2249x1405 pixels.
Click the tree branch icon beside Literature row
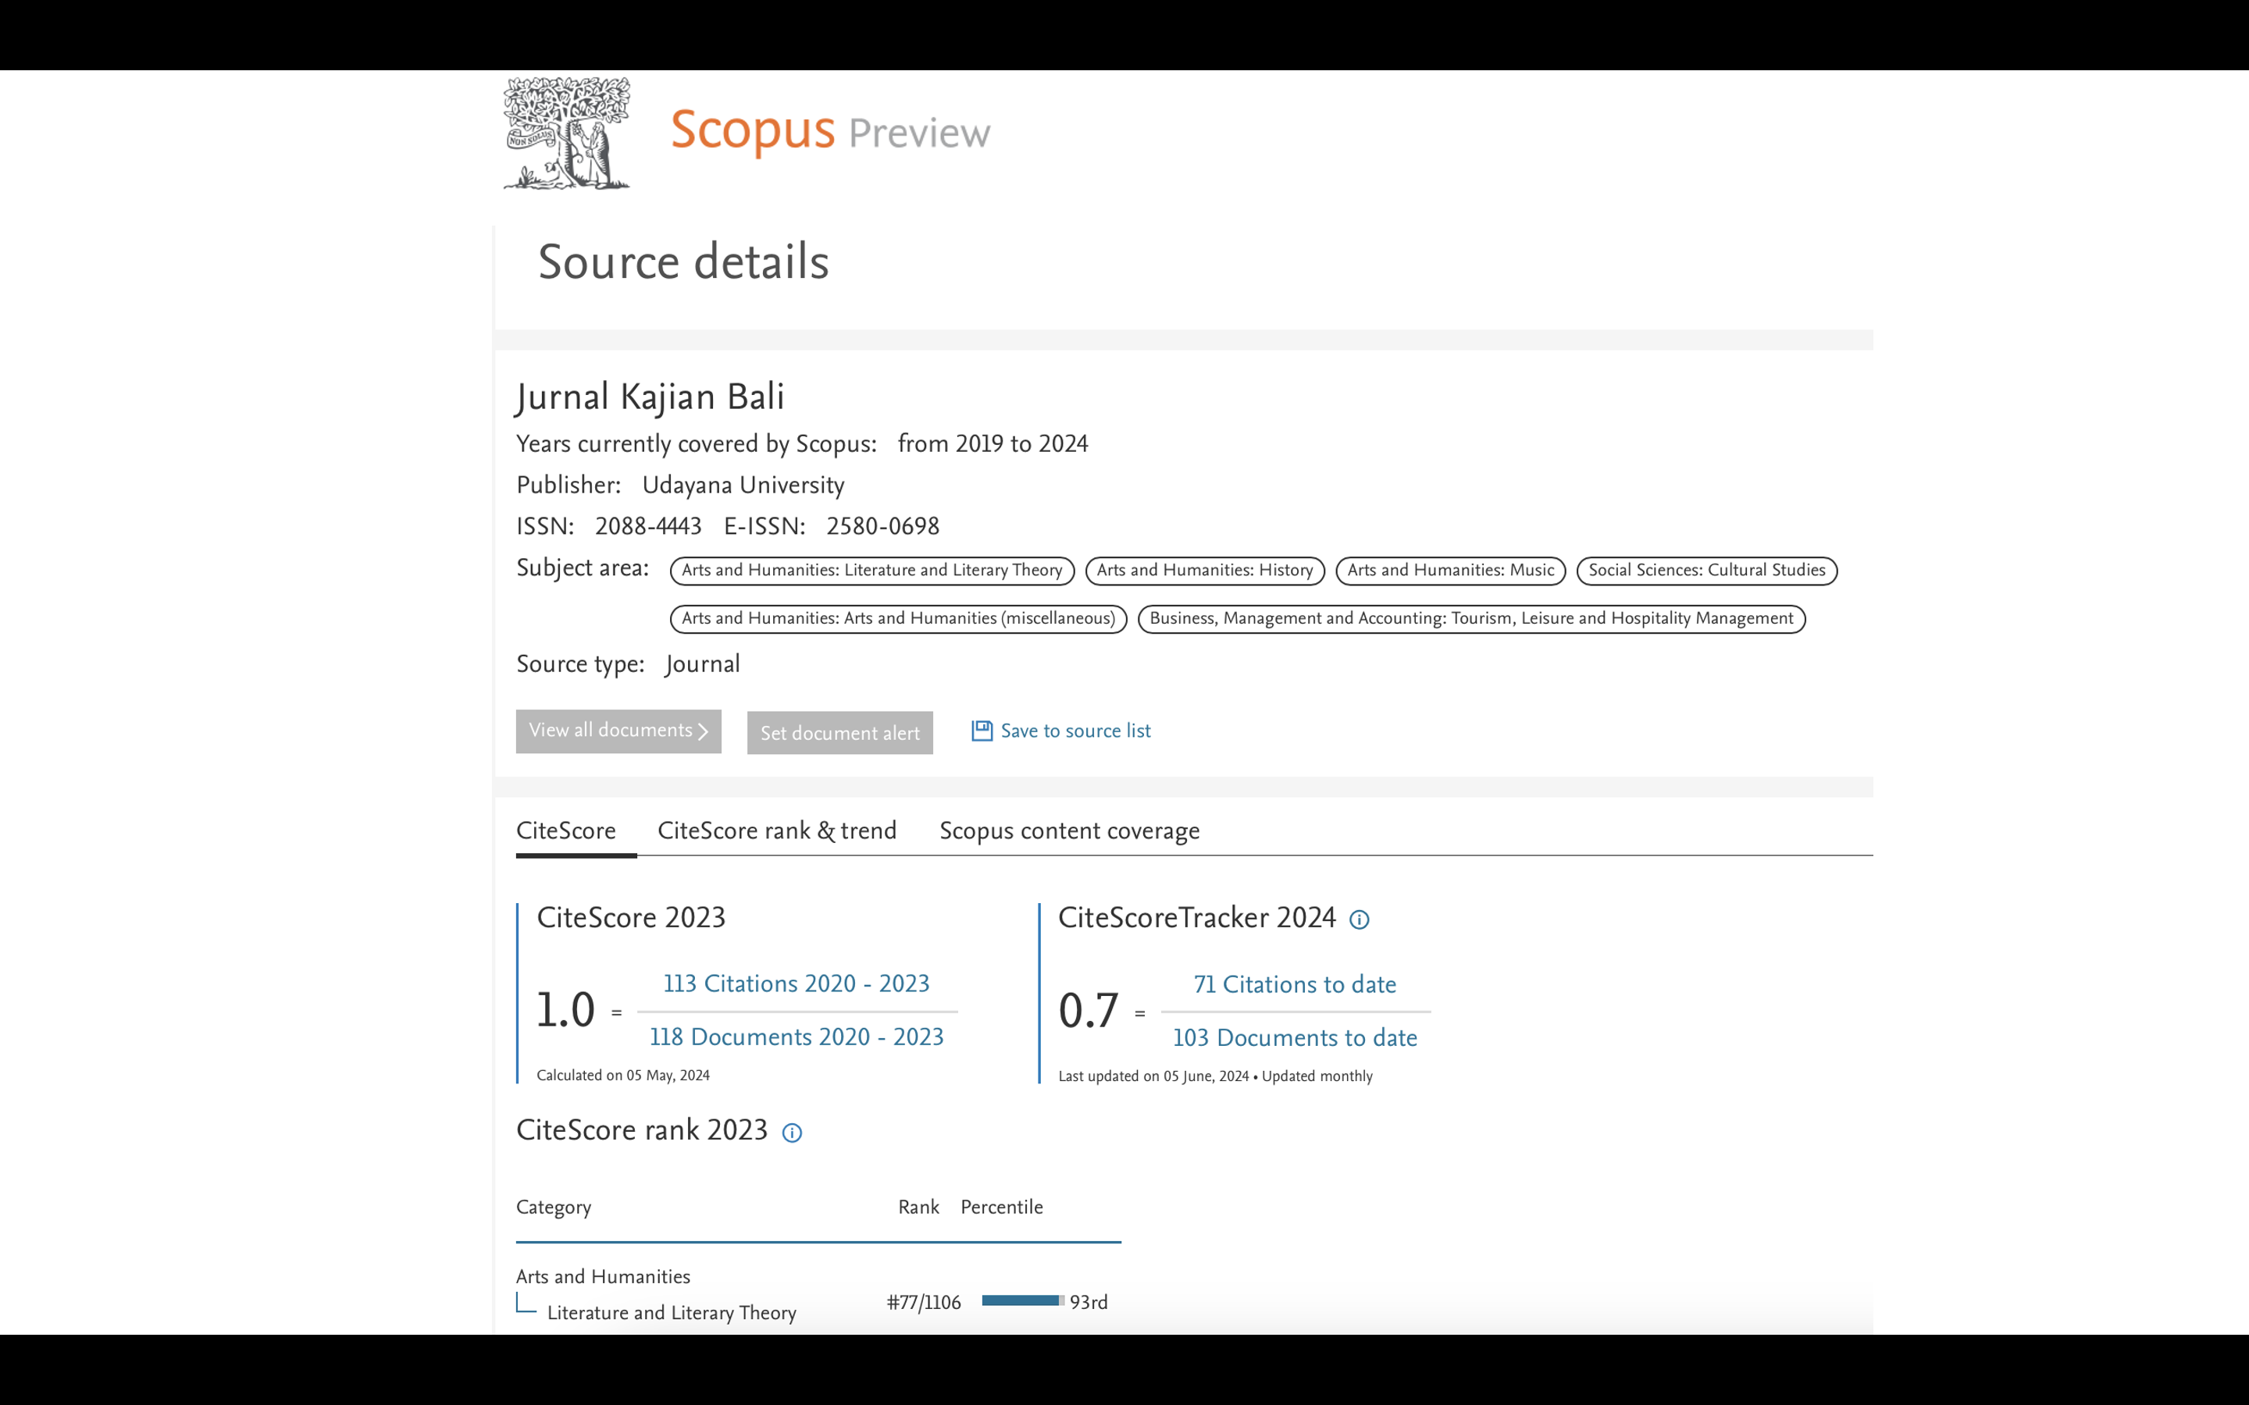[x=526, y=1303]
